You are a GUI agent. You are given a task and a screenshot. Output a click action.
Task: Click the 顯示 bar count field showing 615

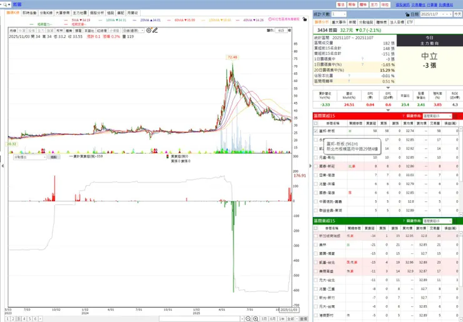click(x=282, y=31)
